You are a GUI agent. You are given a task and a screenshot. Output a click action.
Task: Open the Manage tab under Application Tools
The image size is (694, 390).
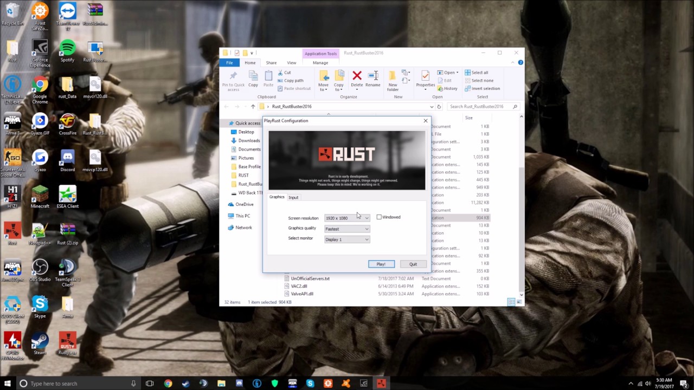coord(320,63)
